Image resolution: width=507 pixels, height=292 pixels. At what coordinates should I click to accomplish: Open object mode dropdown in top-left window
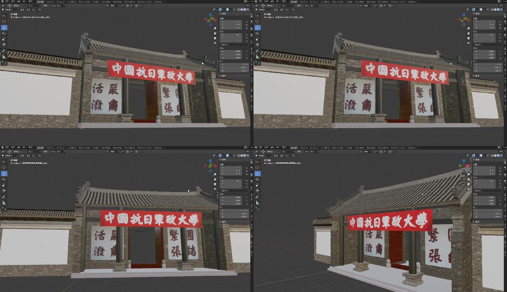pyautogui.click(x=11, y=9)
